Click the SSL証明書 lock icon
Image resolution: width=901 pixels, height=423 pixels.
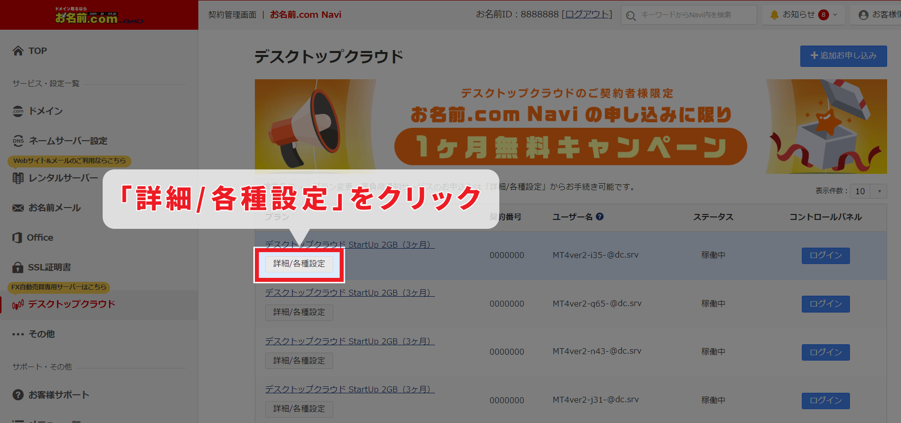tap(18, 267)
